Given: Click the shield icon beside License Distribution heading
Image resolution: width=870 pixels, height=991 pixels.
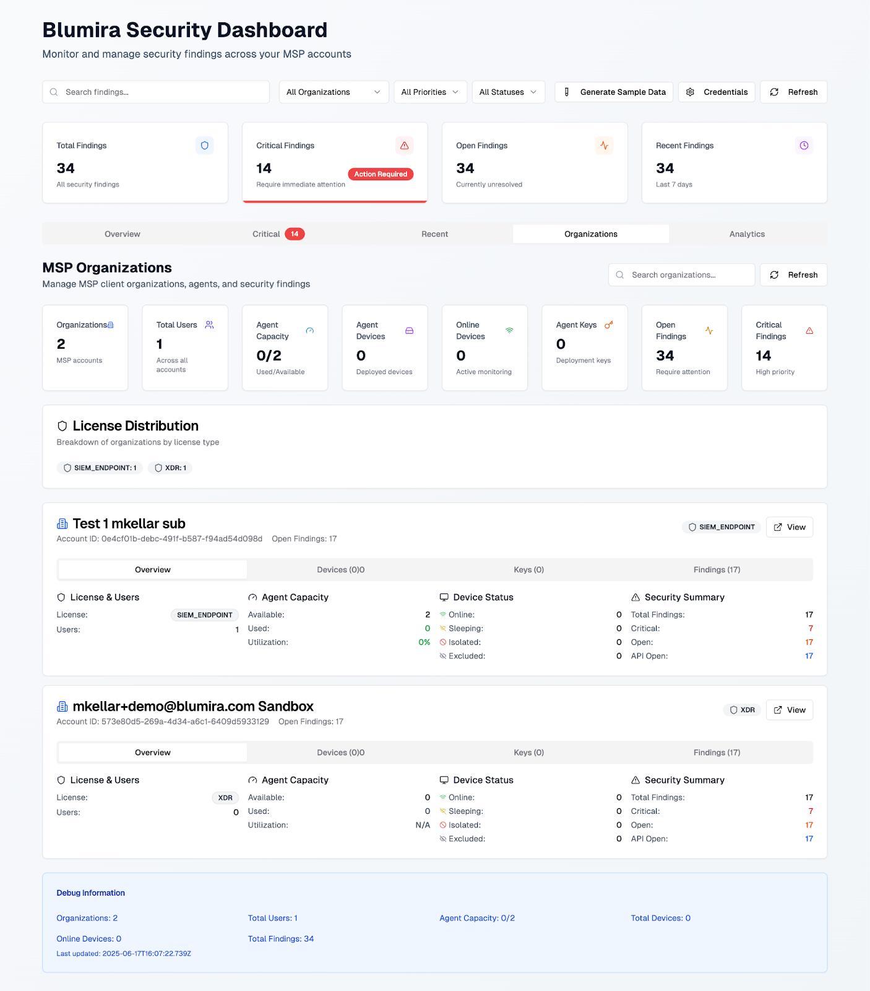Looking at the screenshot, I should pyautogui.click(x=62, y=426).
